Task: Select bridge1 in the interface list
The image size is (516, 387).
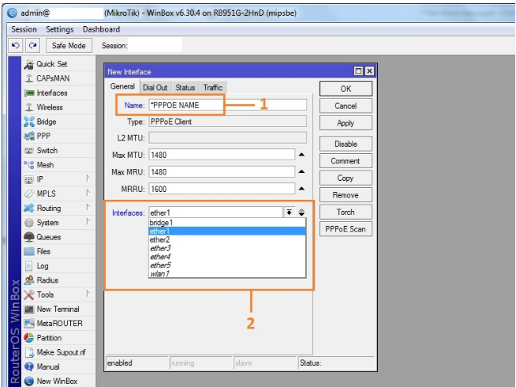Action: 227,223
